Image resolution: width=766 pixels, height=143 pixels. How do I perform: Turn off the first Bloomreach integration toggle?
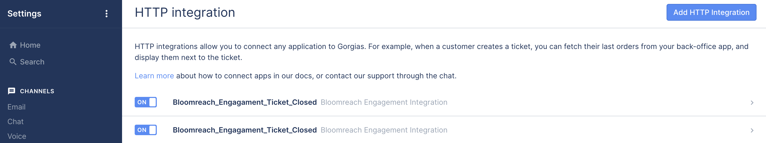[x=146, y=102]
